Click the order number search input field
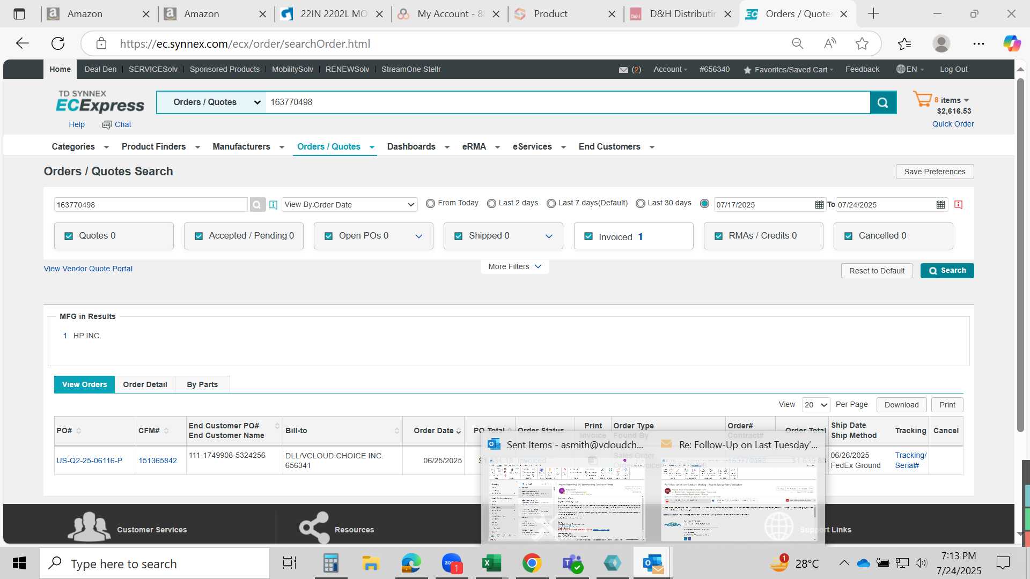 (x=150, y=205)
